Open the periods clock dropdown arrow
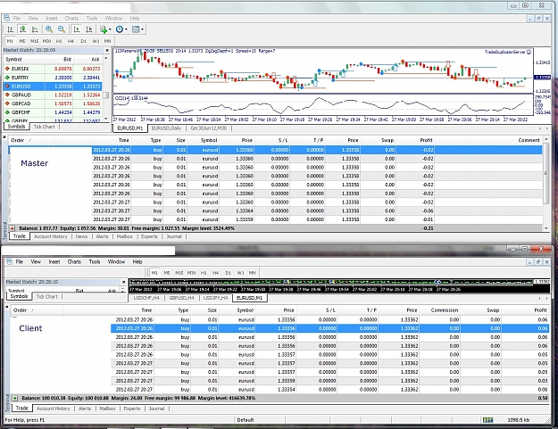 [x=126, y=29]
